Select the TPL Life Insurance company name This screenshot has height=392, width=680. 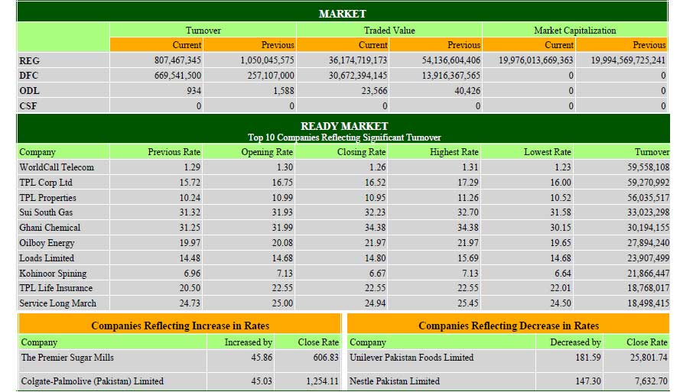point(56,288)
